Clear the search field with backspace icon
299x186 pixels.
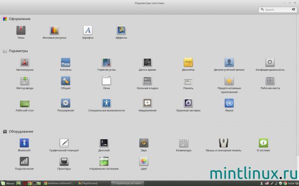(x=293, y=10)
